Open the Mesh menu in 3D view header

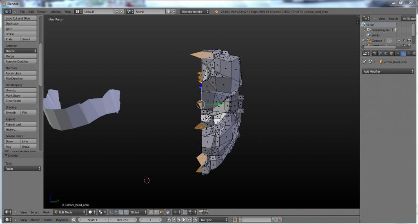point(46,212)
